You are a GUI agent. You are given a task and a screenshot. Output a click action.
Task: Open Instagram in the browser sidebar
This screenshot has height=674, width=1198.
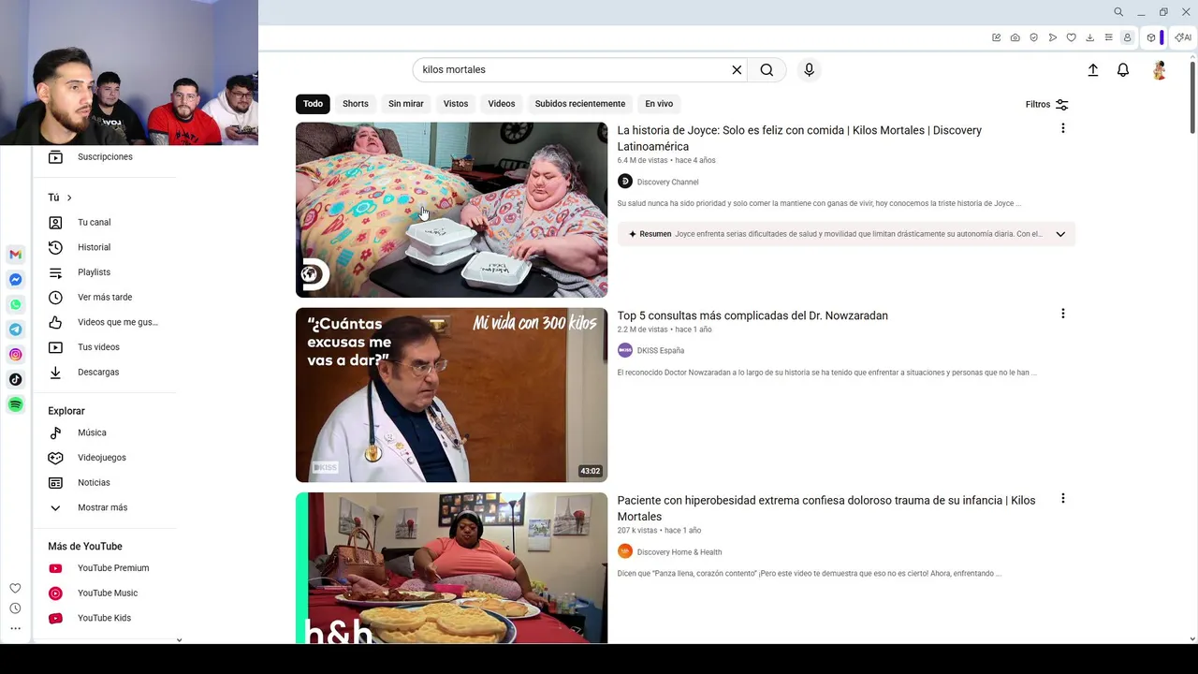coord(15,355)
